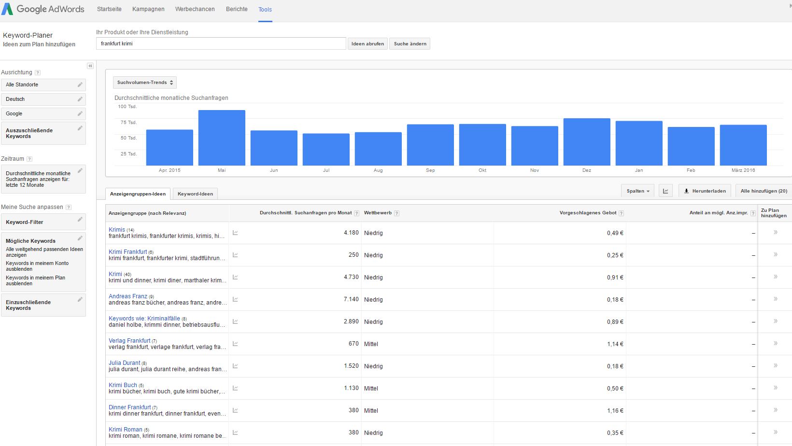Edit Auszuschließende Keywords pencil icon
The image size is (792, 446).
click(x=80, y=128)
